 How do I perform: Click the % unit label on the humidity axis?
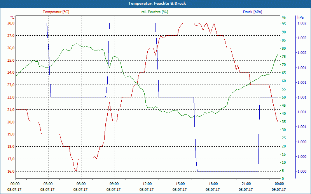coord(284,17)
